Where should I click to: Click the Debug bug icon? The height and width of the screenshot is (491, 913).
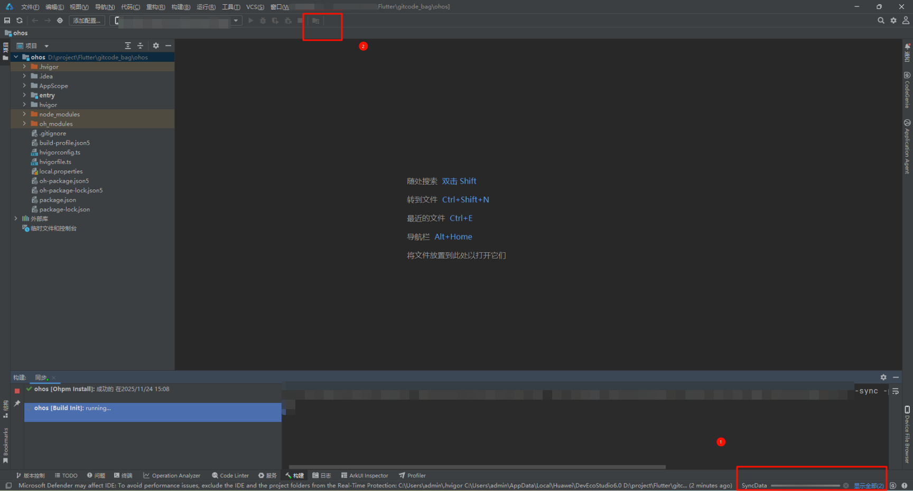pos(263,21)
